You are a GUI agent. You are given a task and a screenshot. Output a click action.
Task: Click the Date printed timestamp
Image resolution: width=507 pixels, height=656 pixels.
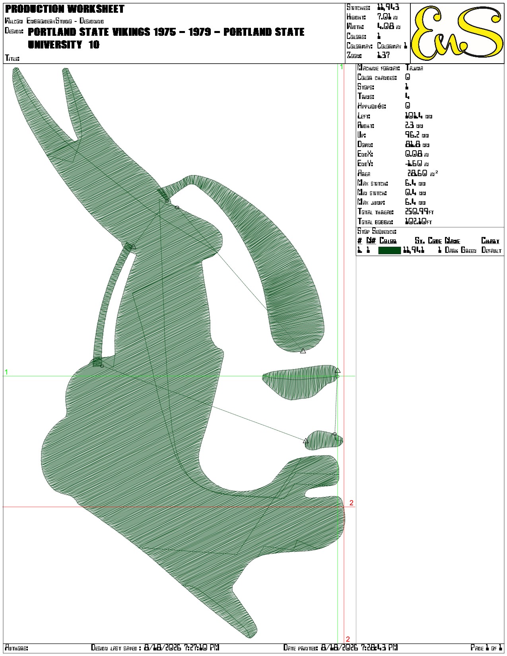[359, 648]
